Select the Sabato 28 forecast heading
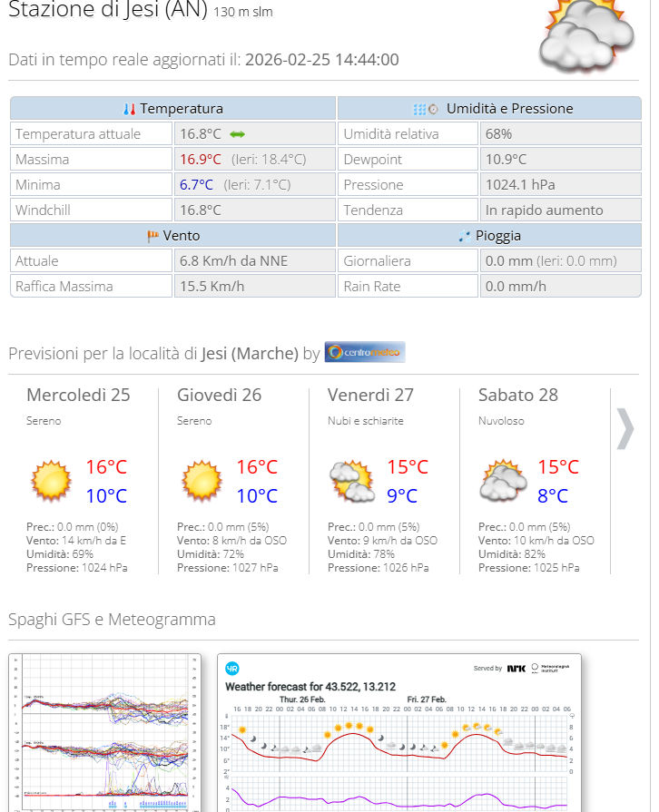Image resolution: width=659 pixels, height=812 pixels. pyautogui.click(x=517, y=395)
